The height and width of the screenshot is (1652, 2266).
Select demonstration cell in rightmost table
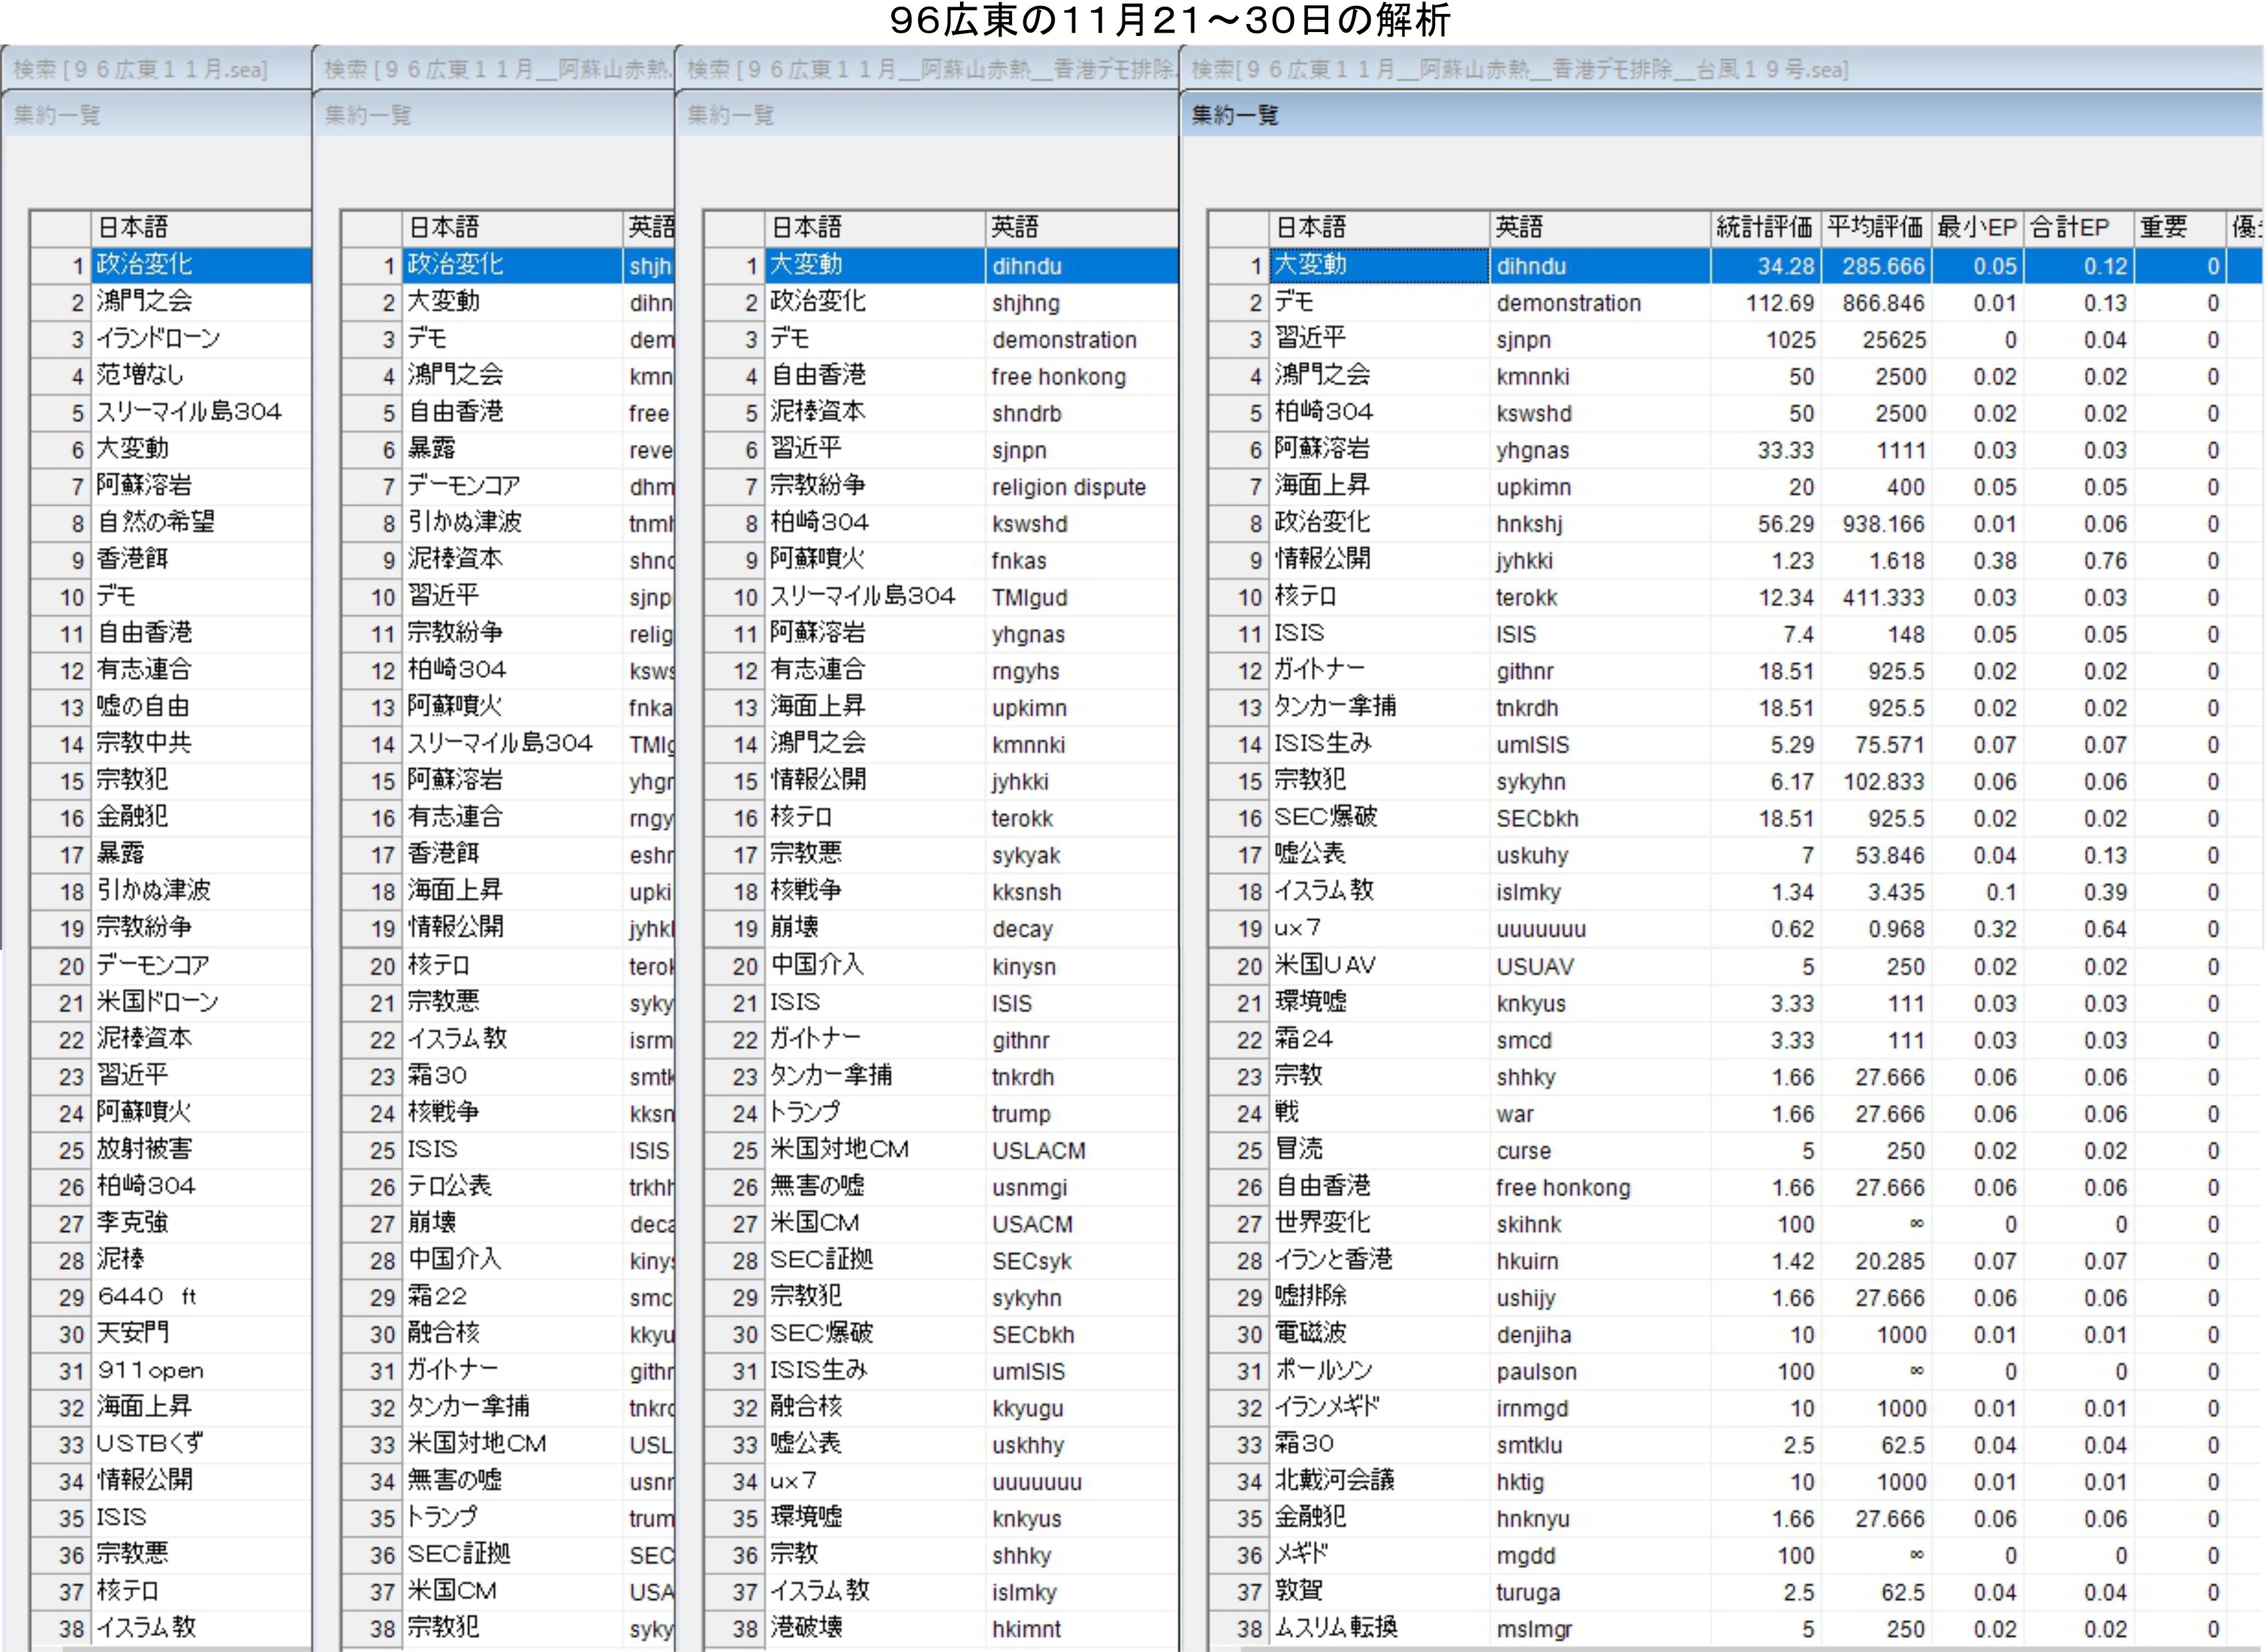(x=1568, y=303)
